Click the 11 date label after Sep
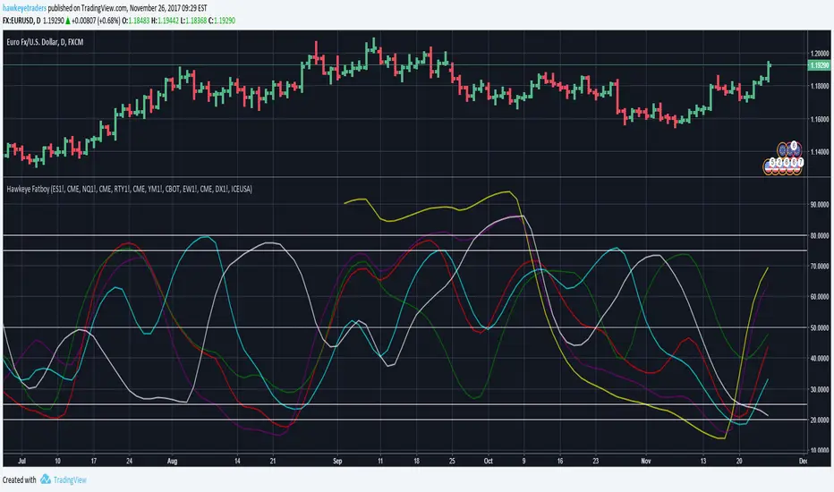 (x=380, y=461)
